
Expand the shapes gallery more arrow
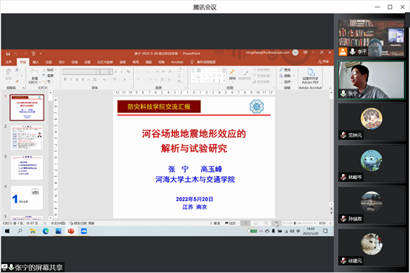[x=224, y=81]
